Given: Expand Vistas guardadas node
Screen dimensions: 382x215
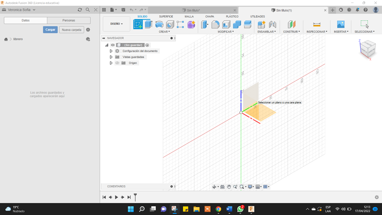Looking at the screenshot, I should (111, 57).
